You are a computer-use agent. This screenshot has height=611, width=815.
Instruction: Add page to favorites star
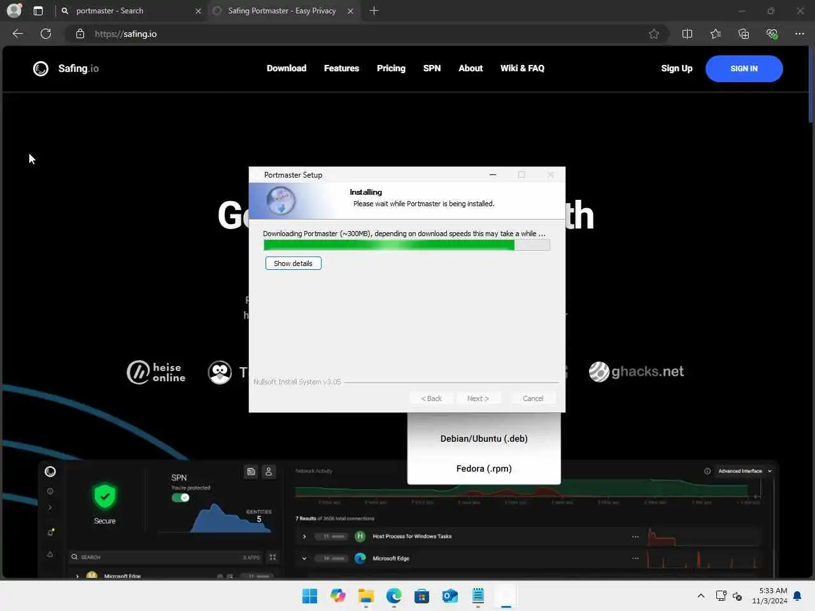pyautogui.click(x=654, y=34)
